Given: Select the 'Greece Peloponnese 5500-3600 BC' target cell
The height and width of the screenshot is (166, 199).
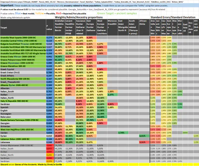Looking at the screenshot, I should (x=23, y=60).
